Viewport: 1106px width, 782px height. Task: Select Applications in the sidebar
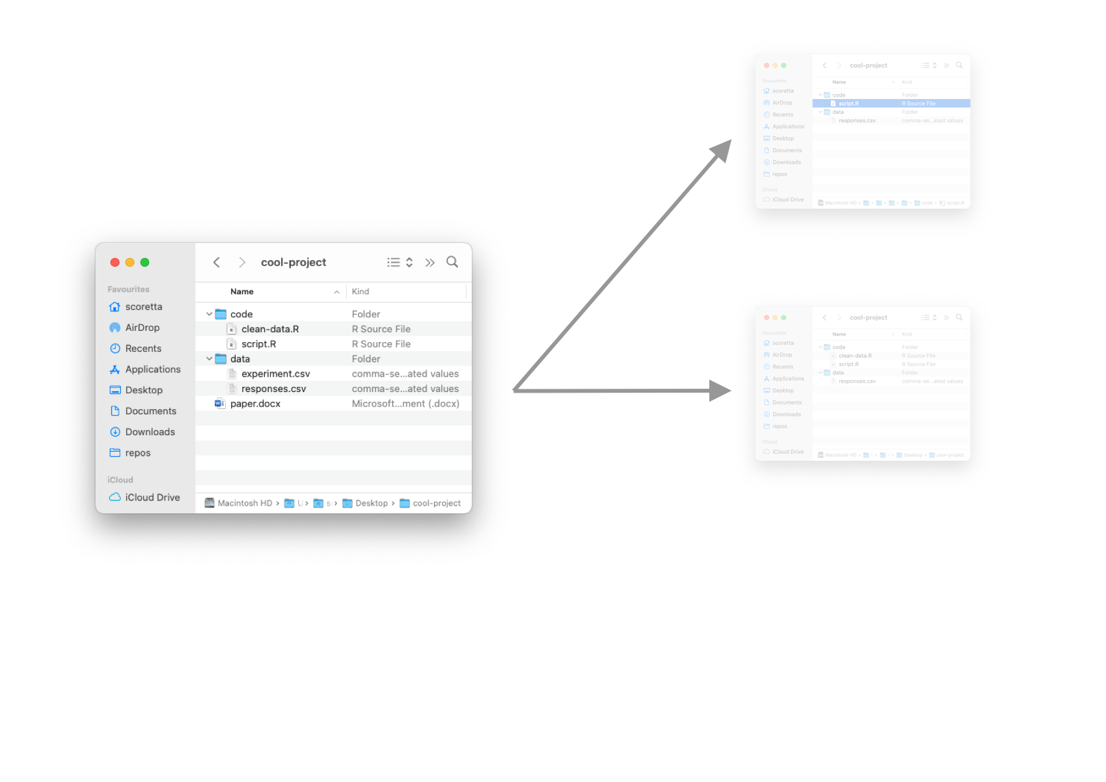tap(152, 370)
